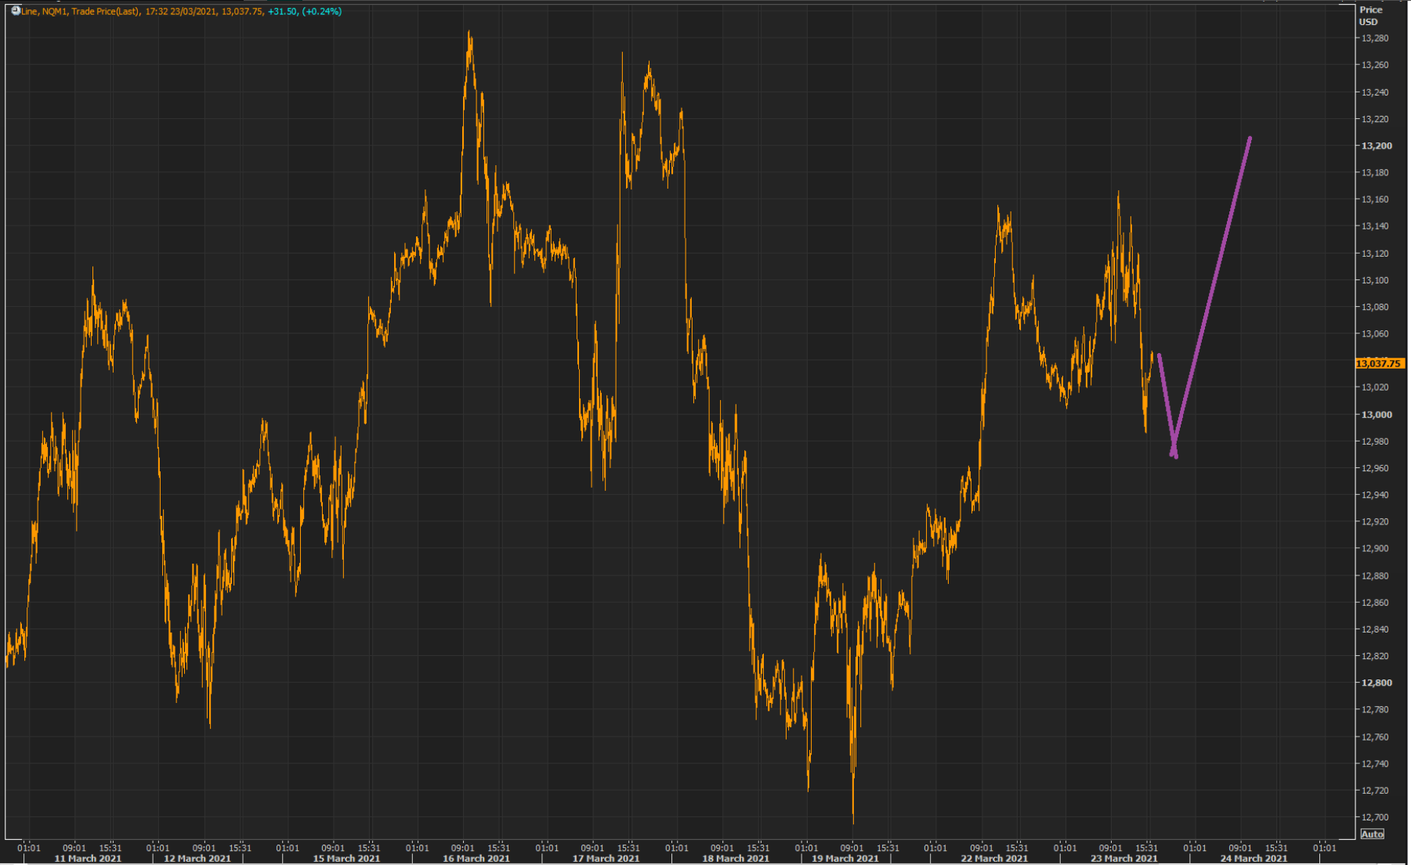The width and height of the screenshot is (1411, 865).
Task: Click the 13,280 top price axis label
Action: 1375,38
